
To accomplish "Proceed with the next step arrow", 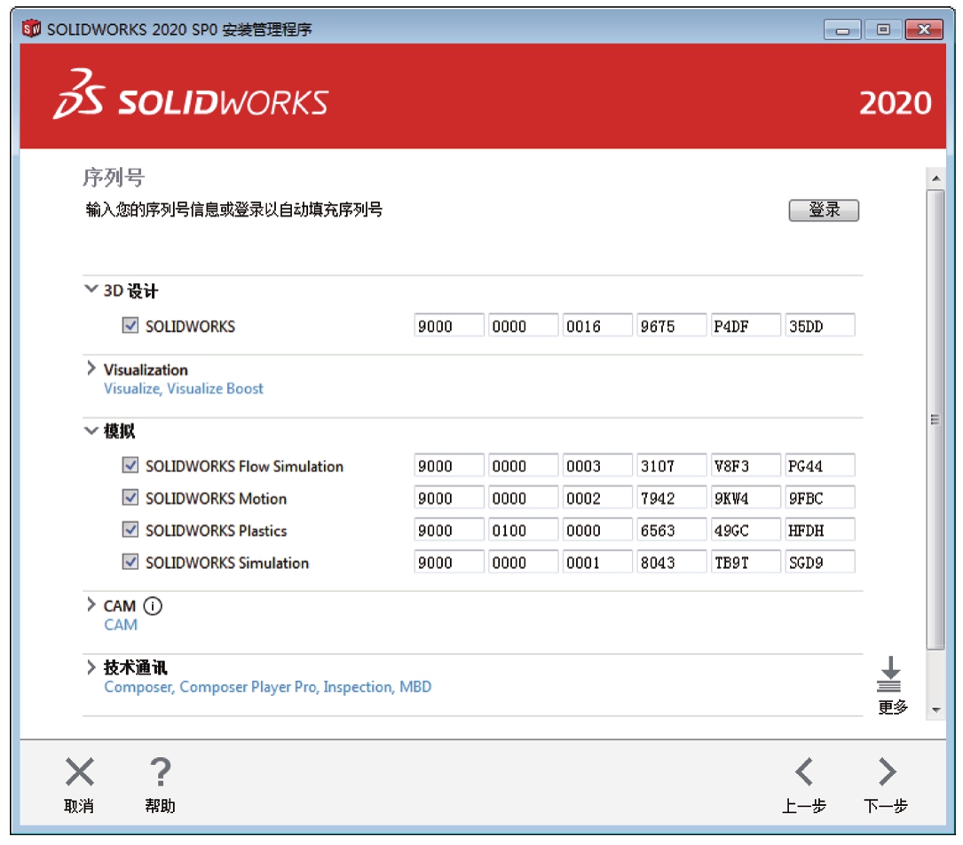I will coord(886,772).
